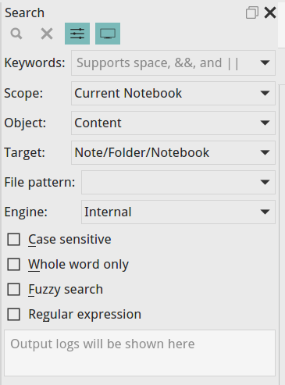Open the Object dropdown showing Content

[x=173, y=123]
